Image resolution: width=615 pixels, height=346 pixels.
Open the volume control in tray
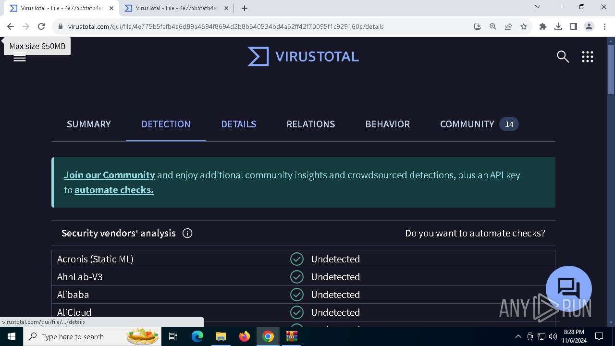click(553, 336)
